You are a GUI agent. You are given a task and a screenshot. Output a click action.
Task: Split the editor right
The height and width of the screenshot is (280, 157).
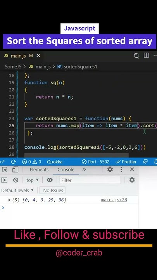pos(146,56)
